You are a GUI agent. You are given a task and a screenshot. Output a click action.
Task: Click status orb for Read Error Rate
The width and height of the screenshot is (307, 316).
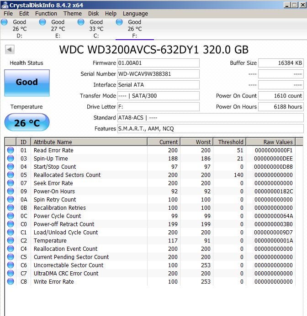tap(11, 150)
